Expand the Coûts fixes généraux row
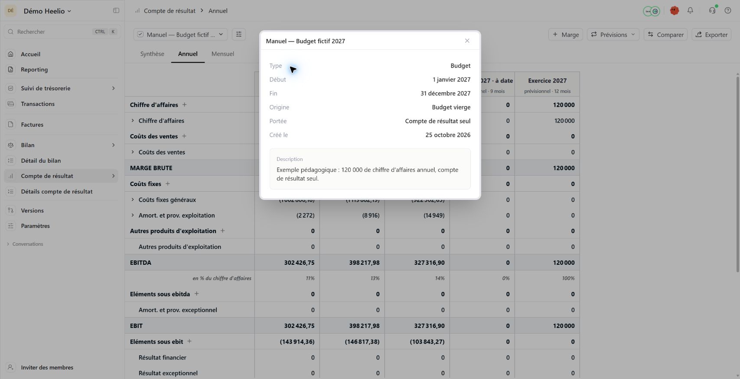 (133, 200)
